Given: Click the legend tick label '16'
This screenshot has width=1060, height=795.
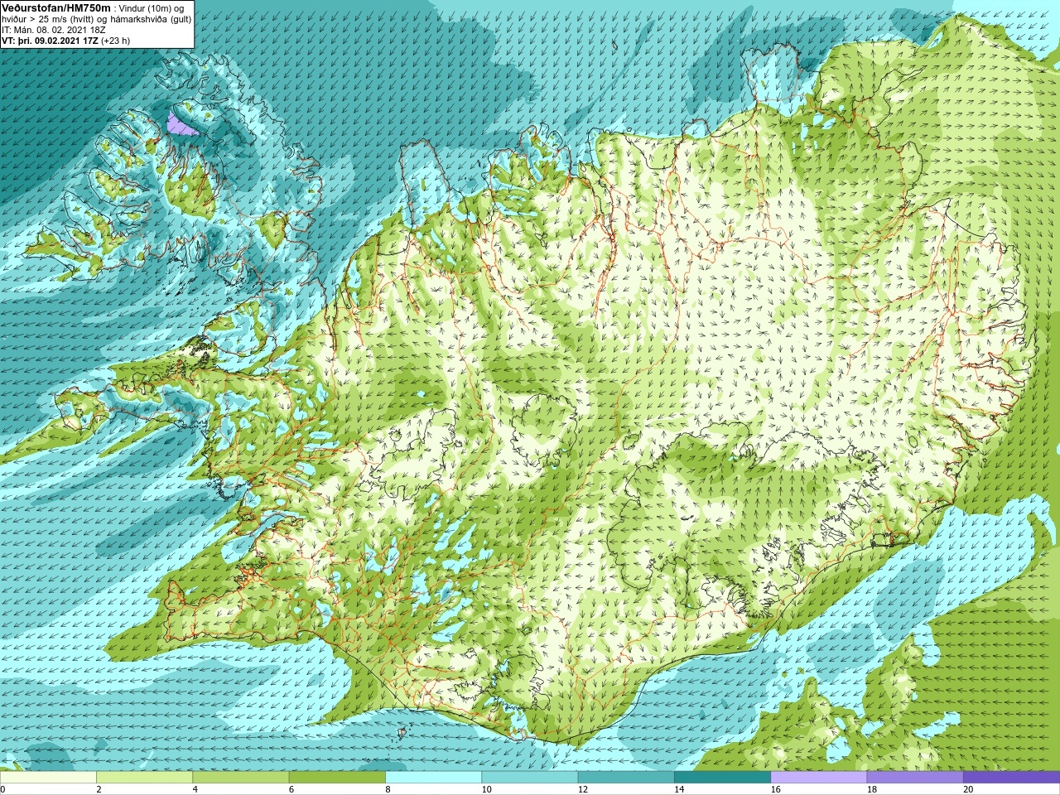Looking at the screenshot, I should pos(775,789).
